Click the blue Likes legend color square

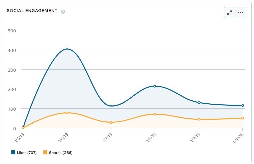[x=13, y=153]
